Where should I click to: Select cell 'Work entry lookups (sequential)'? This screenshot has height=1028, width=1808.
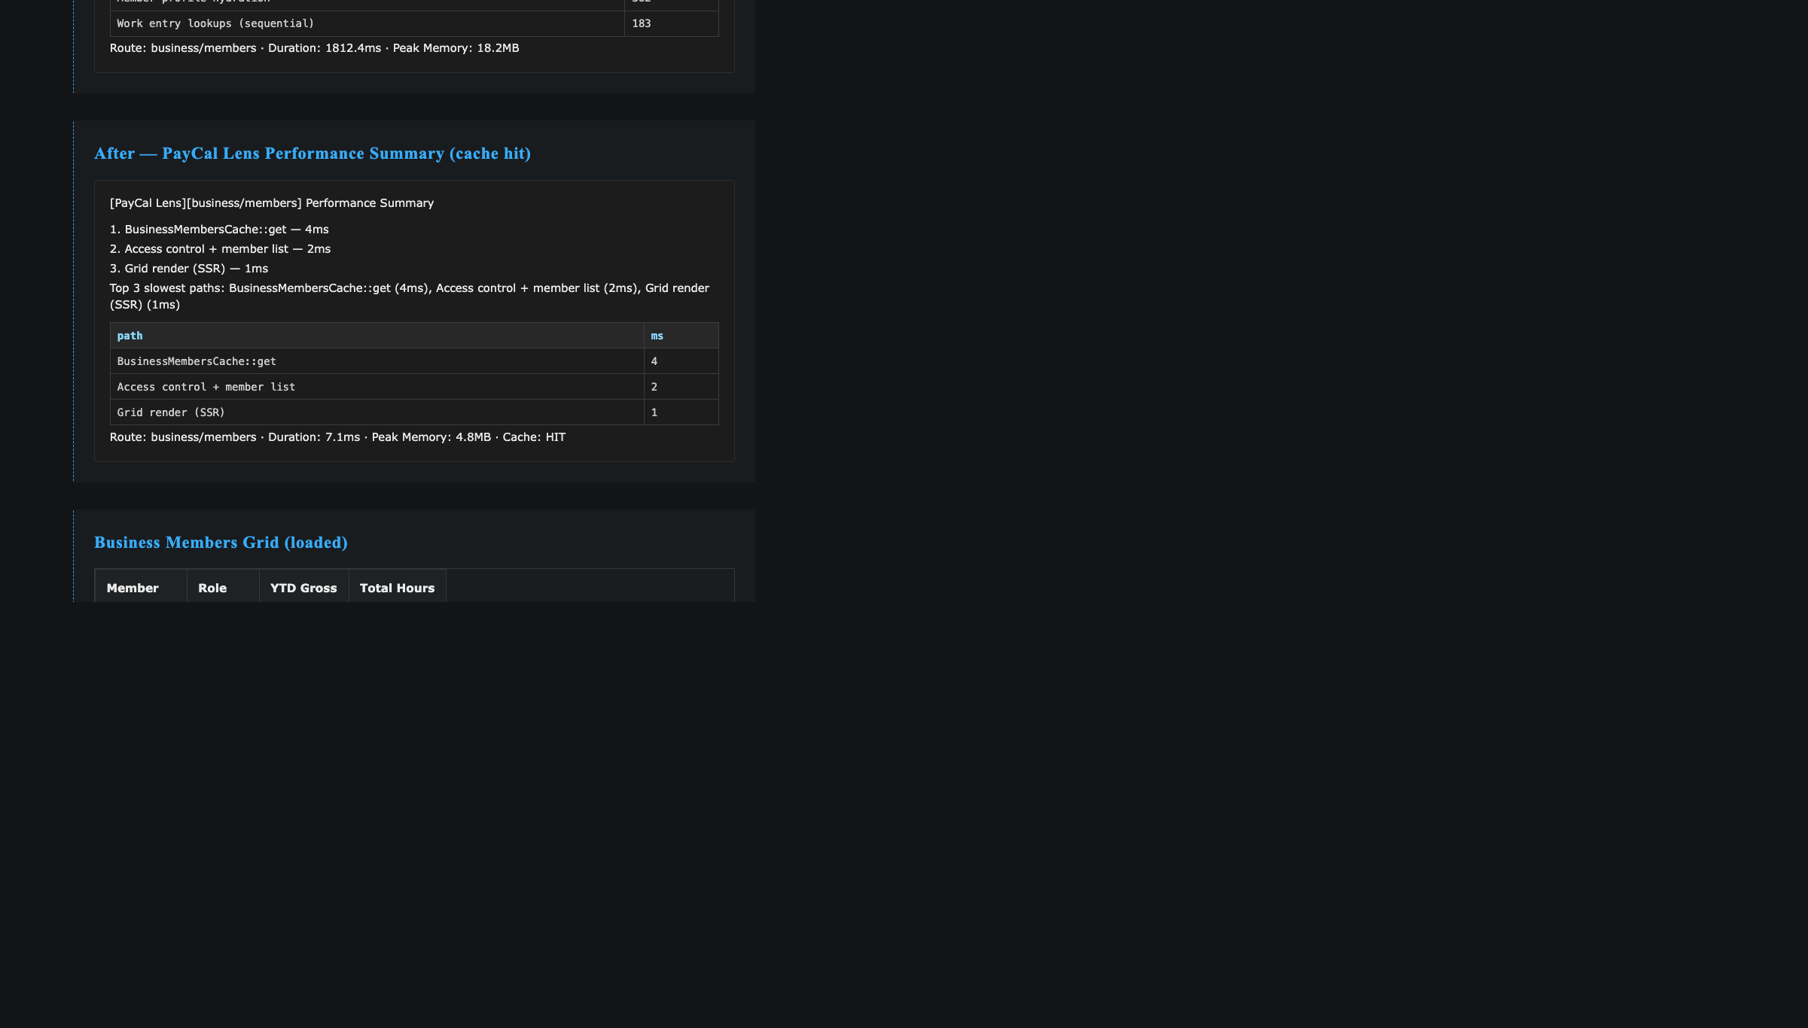click(367, 23)
